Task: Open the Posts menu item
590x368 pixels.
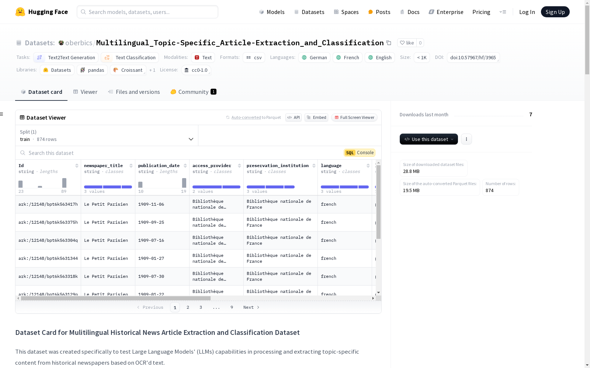Action: click(379, 12)
